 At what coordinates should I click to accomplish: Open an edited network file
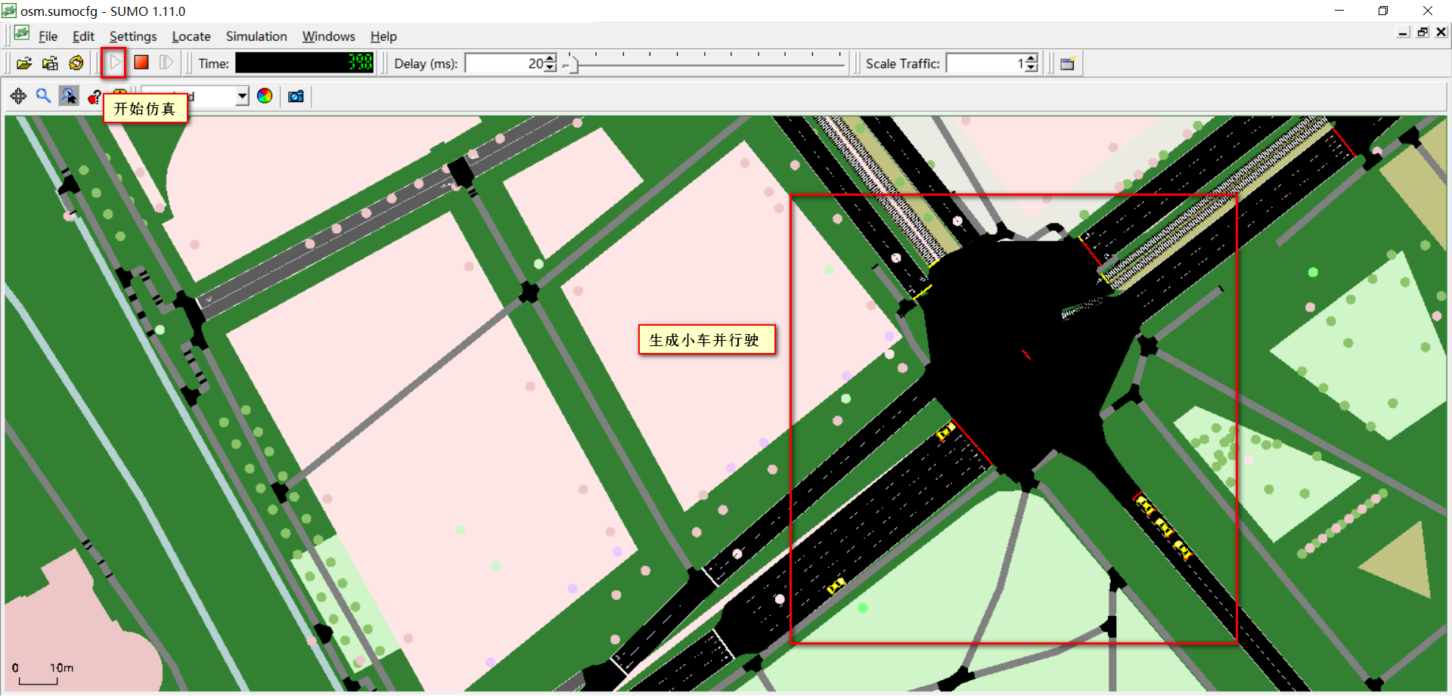50,63
